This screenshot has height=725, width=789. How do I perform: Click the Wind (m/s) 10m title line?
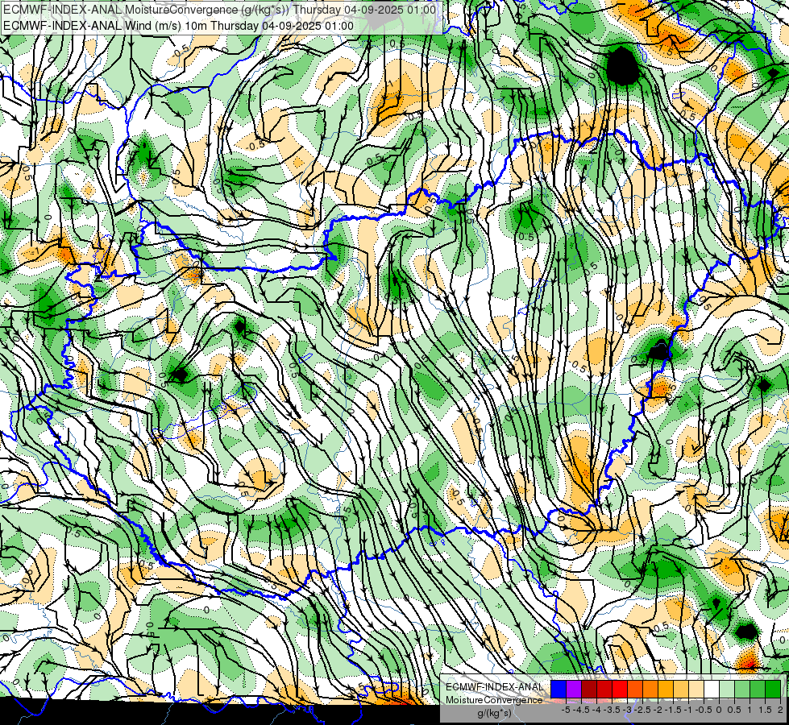178,26
